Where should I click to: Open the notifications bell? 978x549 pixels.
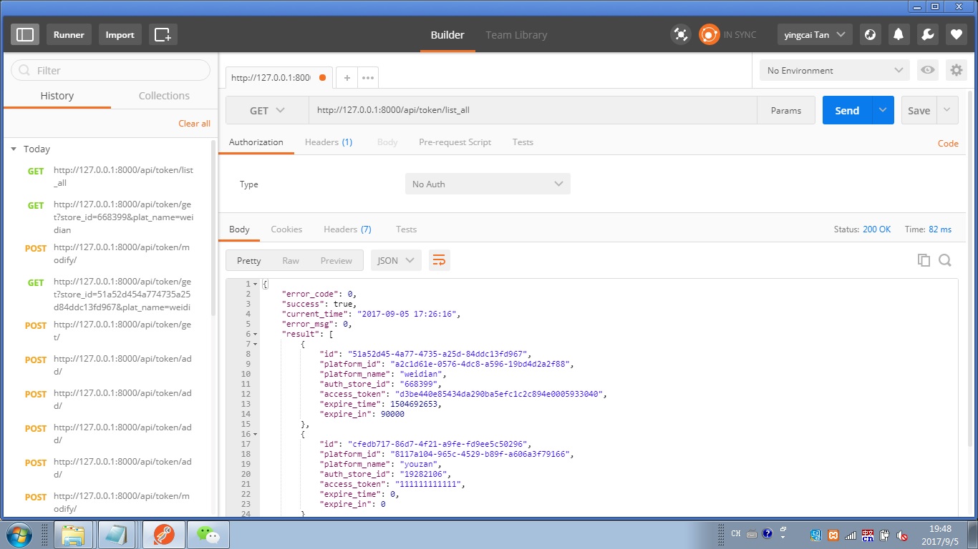[899, 34]
